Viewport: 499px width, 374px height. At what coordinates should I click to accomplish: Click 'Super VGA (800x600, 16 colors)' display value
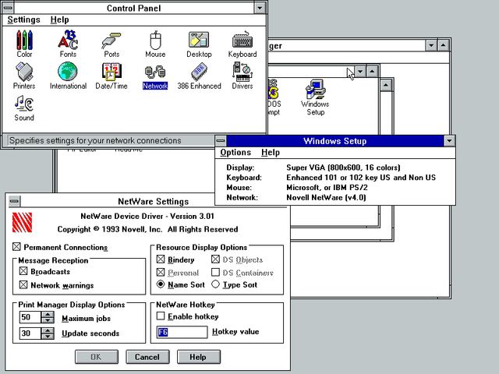pos(343,168)
